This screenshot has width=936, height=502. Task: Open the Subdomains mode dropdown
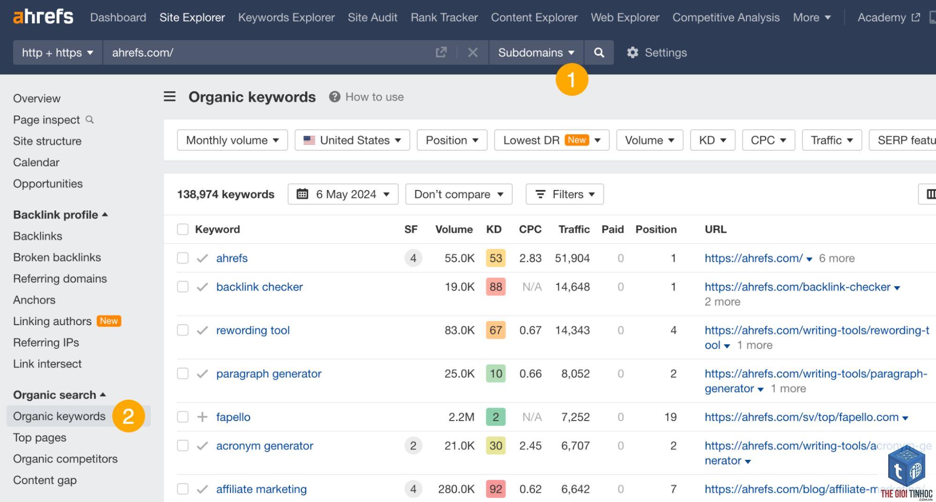click(536, 52)
